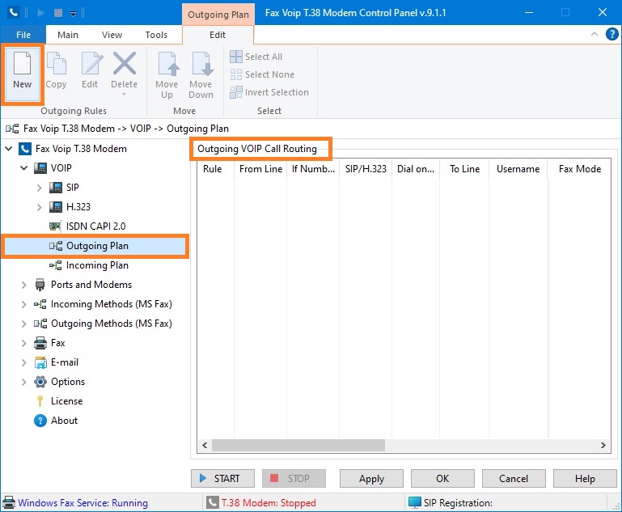Image resolution: width=622 pixels, height=512 pixels.
Task: Switch to the Main tab
Action: tap(68, 35)
